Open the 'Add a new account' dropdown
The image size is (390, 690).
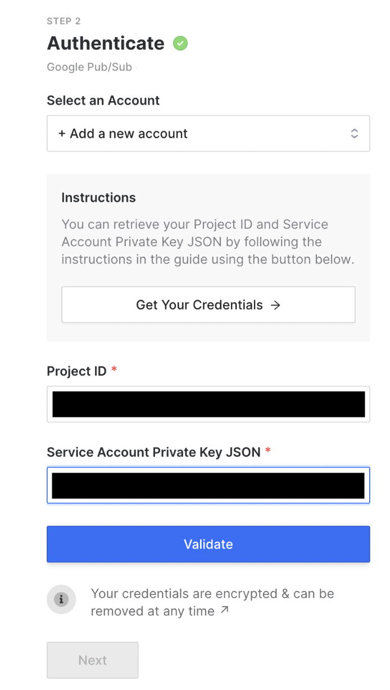[x=208, y=134]
